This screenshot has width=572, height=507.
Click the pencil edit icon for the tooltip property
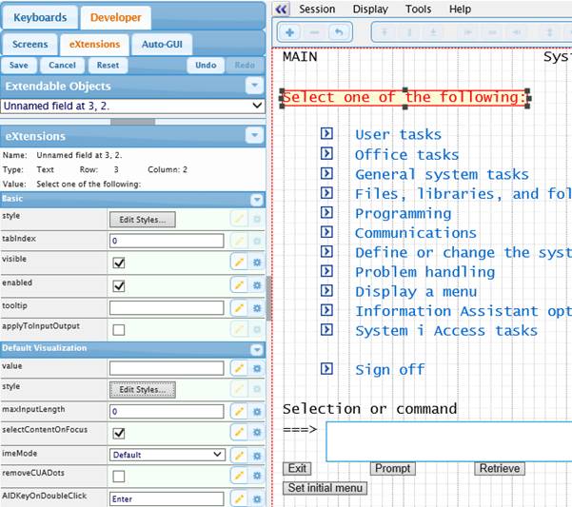(239, 307)
